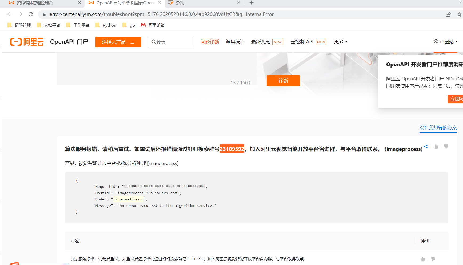This screenshot has height=265, width=463.
Task: Share the error result via share icon
Action: tap(426, 147)
